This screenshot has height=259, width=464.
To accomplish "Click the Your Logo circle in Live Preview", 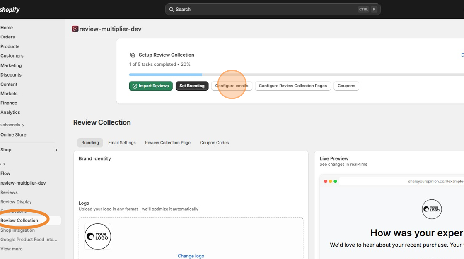I will coord(432,209).
